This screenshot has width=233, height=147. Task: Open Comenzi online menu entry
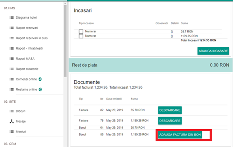[26, 79]
